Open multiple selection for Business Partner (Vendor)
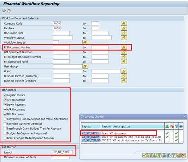Image resolution: width=188 pixels, height=162 pixels. pyautogui.click(x=124, y=81)
